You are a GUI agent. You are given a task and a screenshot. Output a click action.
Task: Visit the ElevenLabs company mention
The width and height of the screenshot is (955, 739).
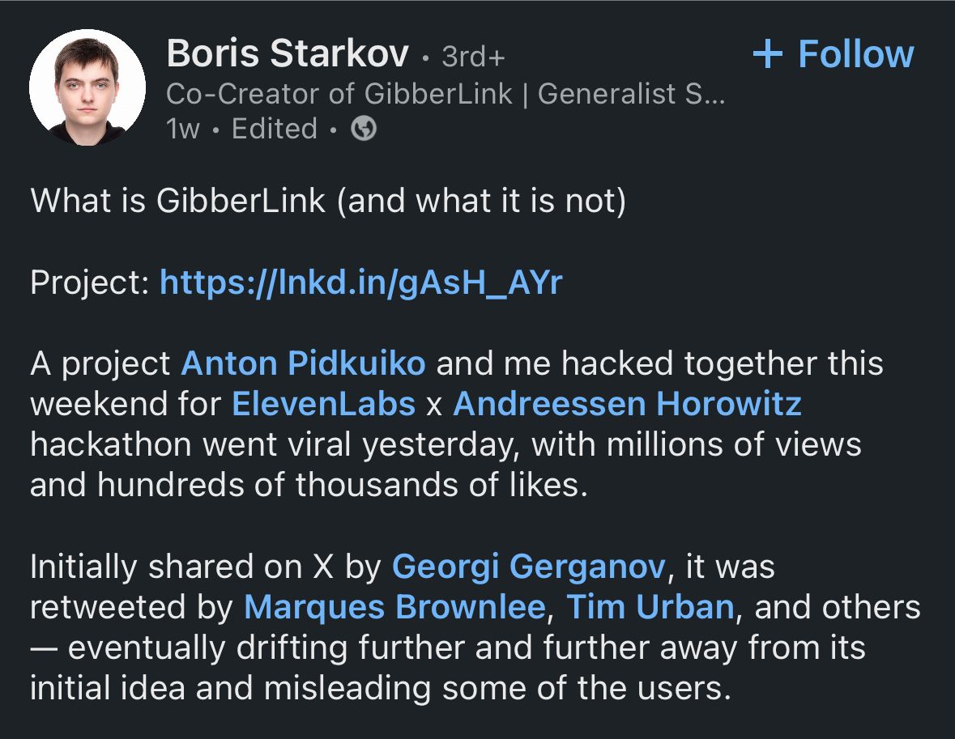click(323, 404)
